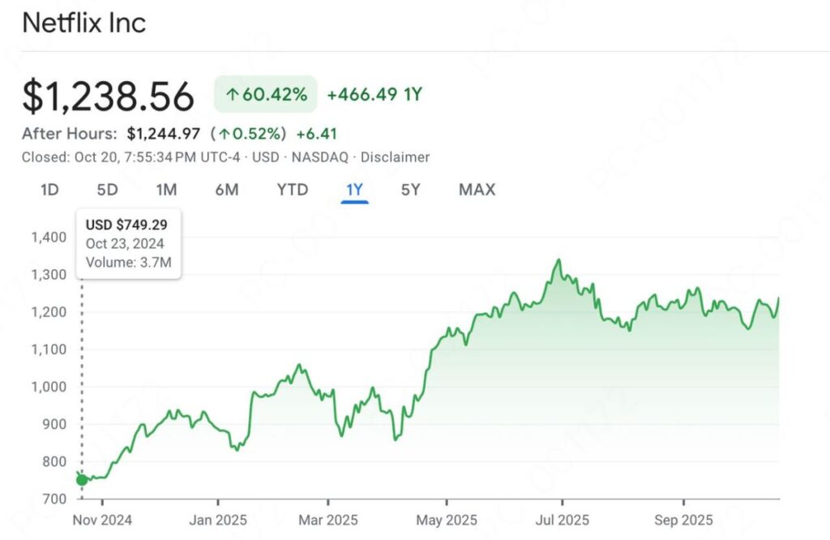Click the July 2025 price peak
Screen dimensions: 830x540
[x=558, y=260]
